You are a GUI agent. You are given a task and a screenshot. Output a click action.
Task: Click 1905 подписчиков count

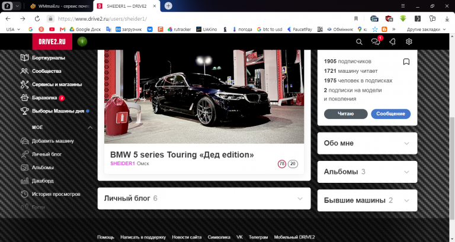348,62
